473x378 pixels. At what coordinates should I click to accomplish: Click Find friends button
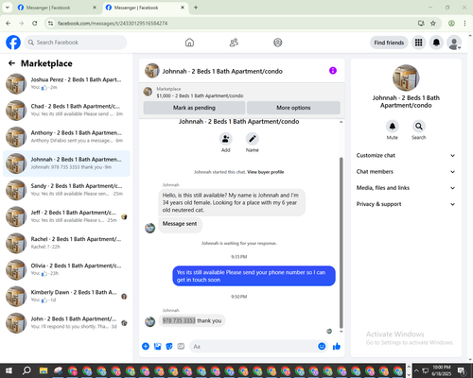tap(389, 43)
